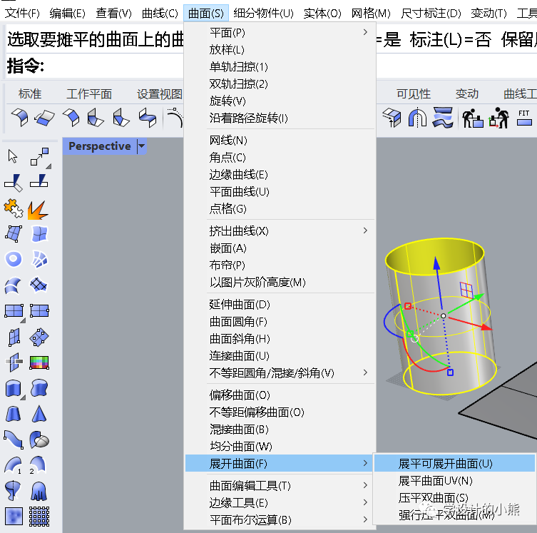Click the sweep two rails icon
This screenshot has height=533, width=537.
point(38,465)
